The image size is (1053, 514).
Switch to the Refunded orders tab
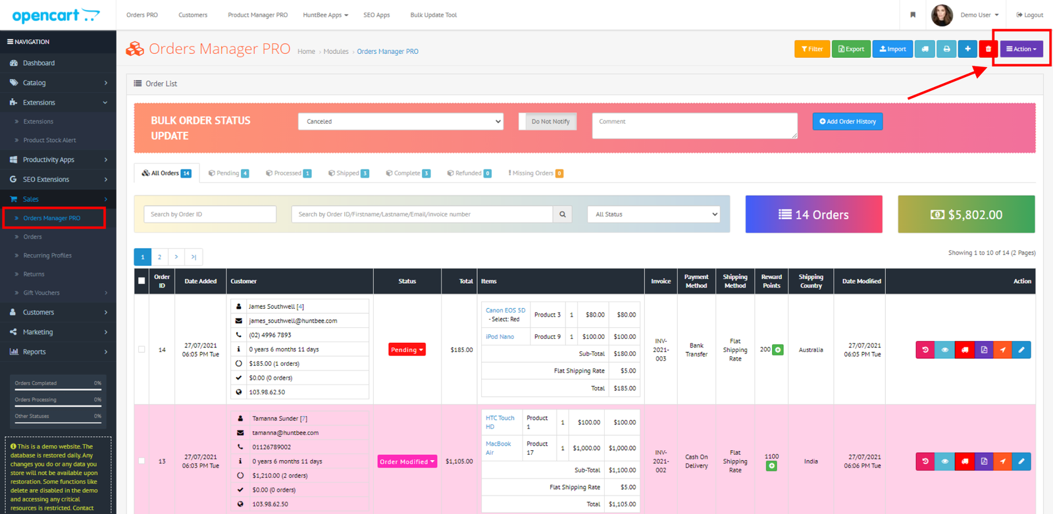[x=469, y=173]
